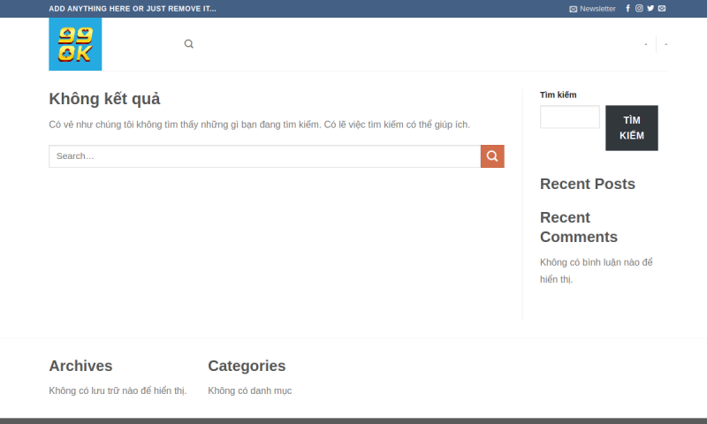The image size is (707, 424).
Task: Visit the Instagram profile icon
Action: point(639,9)
